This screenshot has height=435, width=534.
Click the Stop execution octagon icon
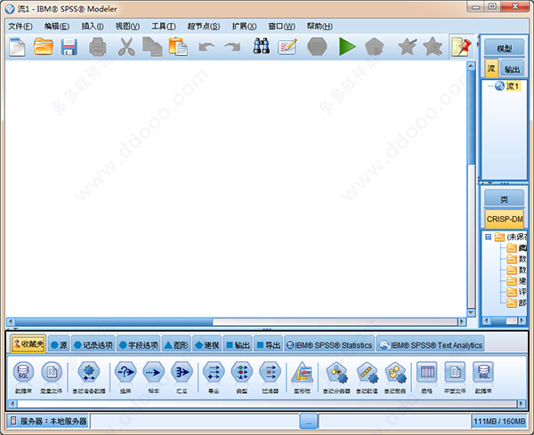point(317,46)
